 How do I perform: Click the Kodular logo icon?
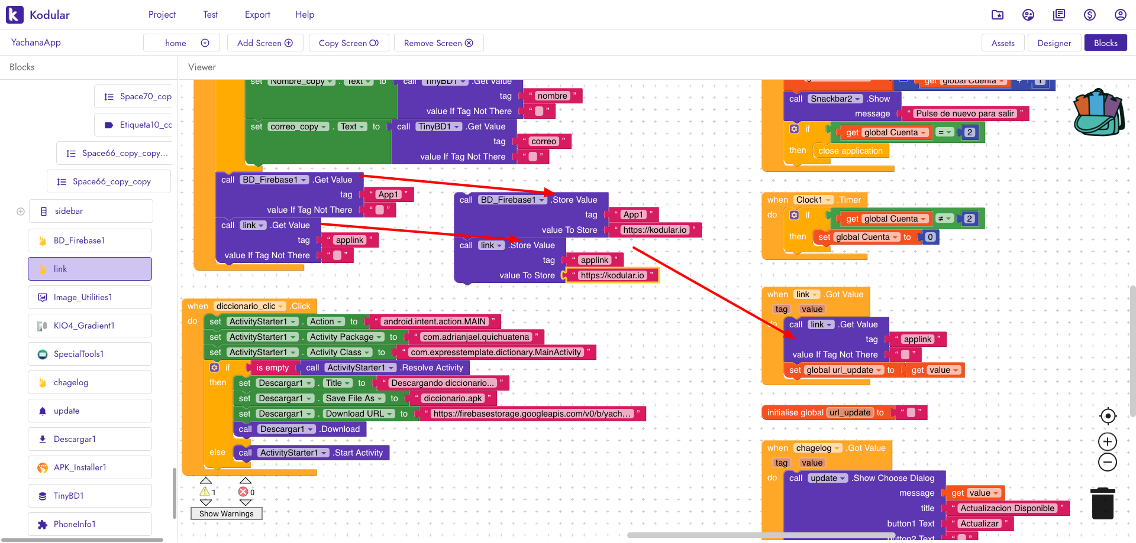point(15,15)
